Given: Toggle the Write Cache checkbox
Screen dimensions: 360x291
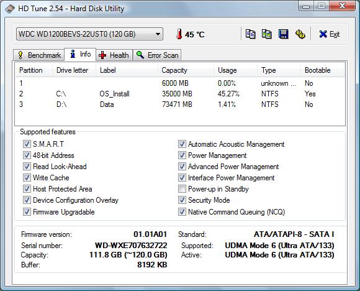Looking at the screenshot, I should tap(27, 177).
